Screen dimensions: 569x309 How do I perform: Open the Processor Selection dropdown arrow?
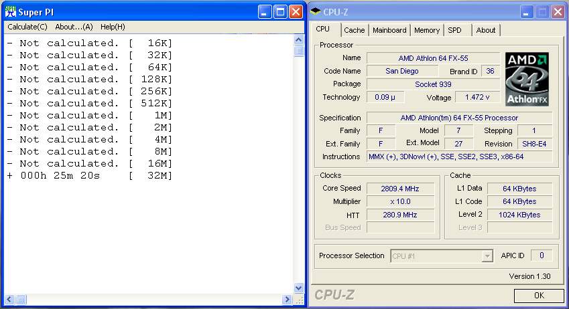coord(487,256)
